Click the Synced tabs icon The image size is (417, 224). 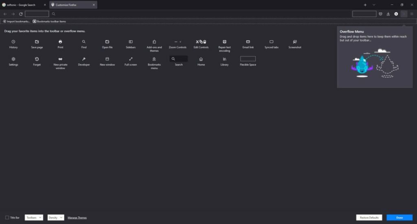[x=271, y=42]
